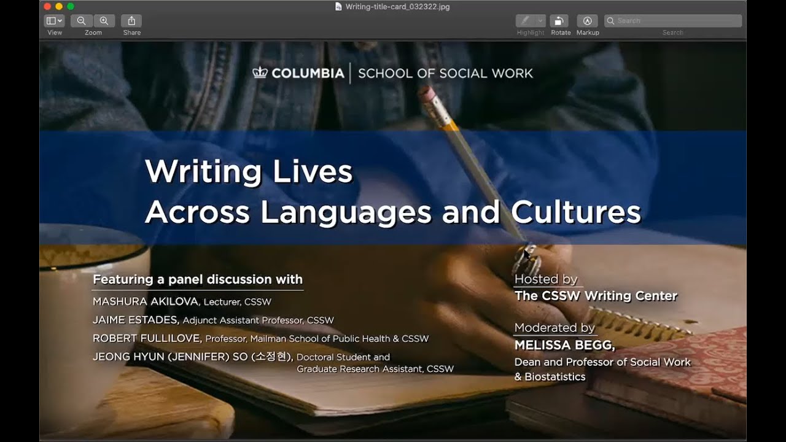This screenshot has height=442, width=786.
Task: Click JEONG HYUN (JENNIFER) SO name
Action: (193, 357)
